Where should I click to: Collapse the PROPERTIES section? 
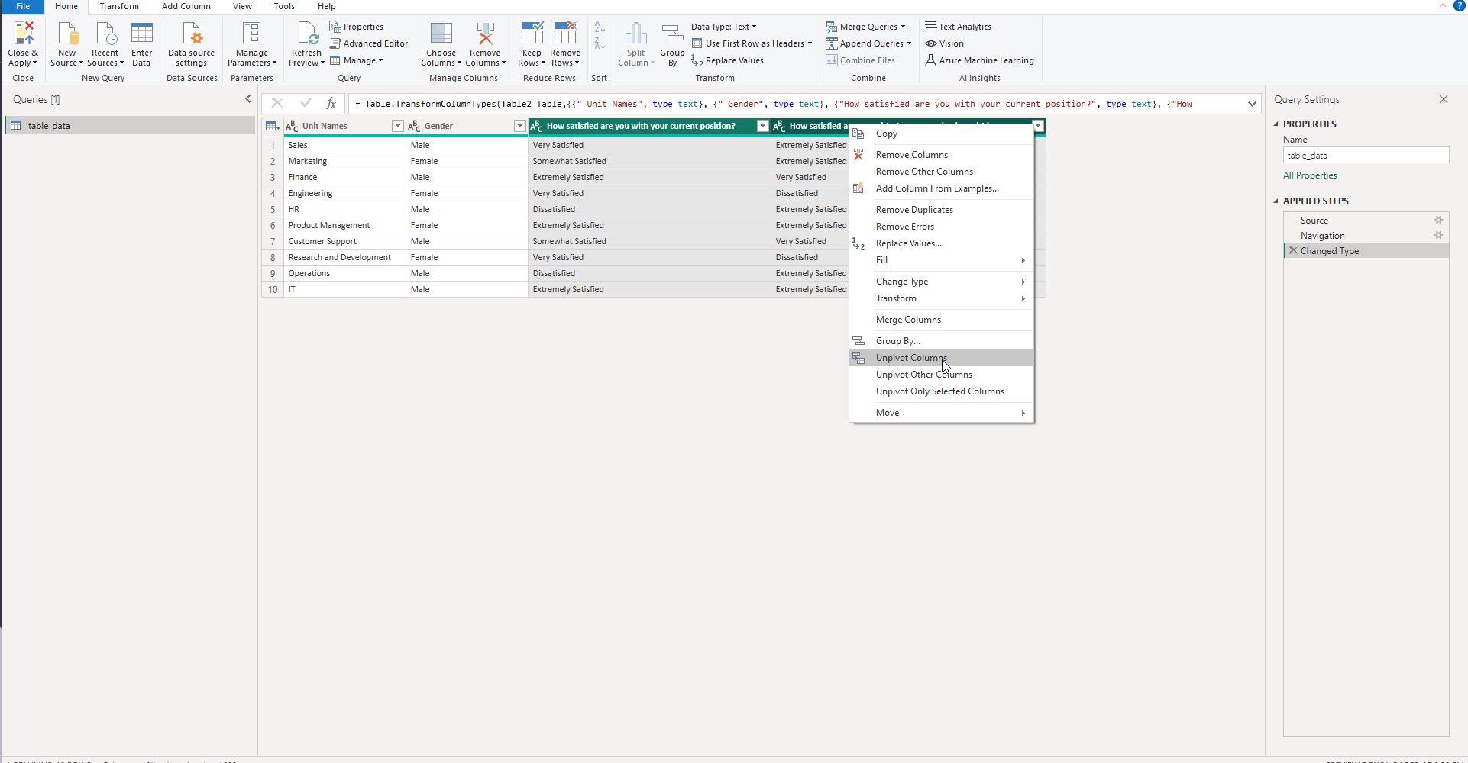(x=1276, y=124)
